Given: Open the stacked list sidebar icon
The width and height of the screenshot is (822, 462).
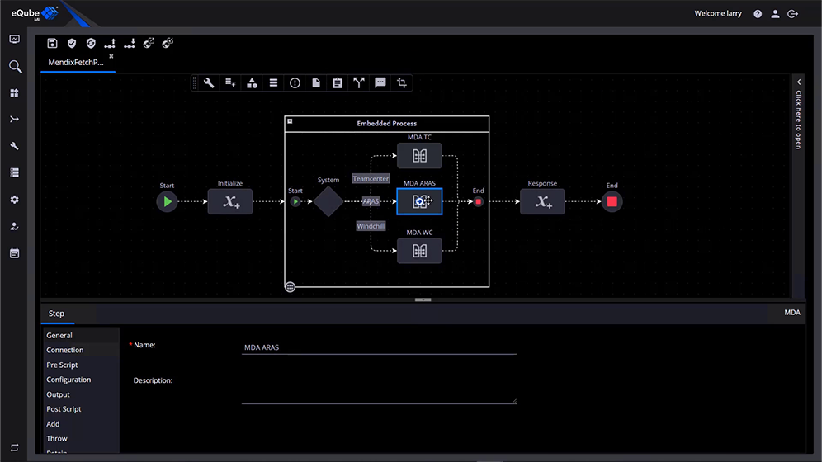Looking at the screenshot, I should (14, 173).
